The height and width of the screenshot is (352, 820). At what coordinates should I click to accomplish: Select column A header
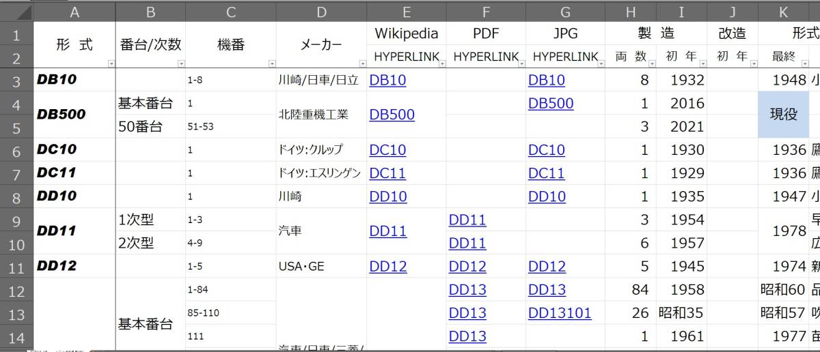click(74, 12)
